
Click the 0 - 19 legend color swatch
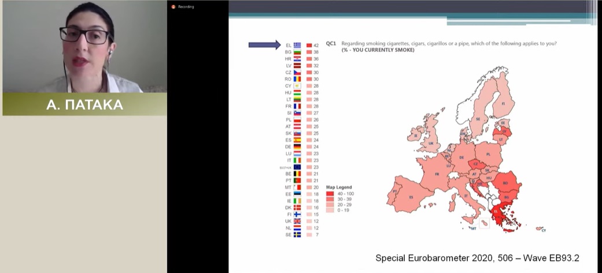click(x=330, y=210)
